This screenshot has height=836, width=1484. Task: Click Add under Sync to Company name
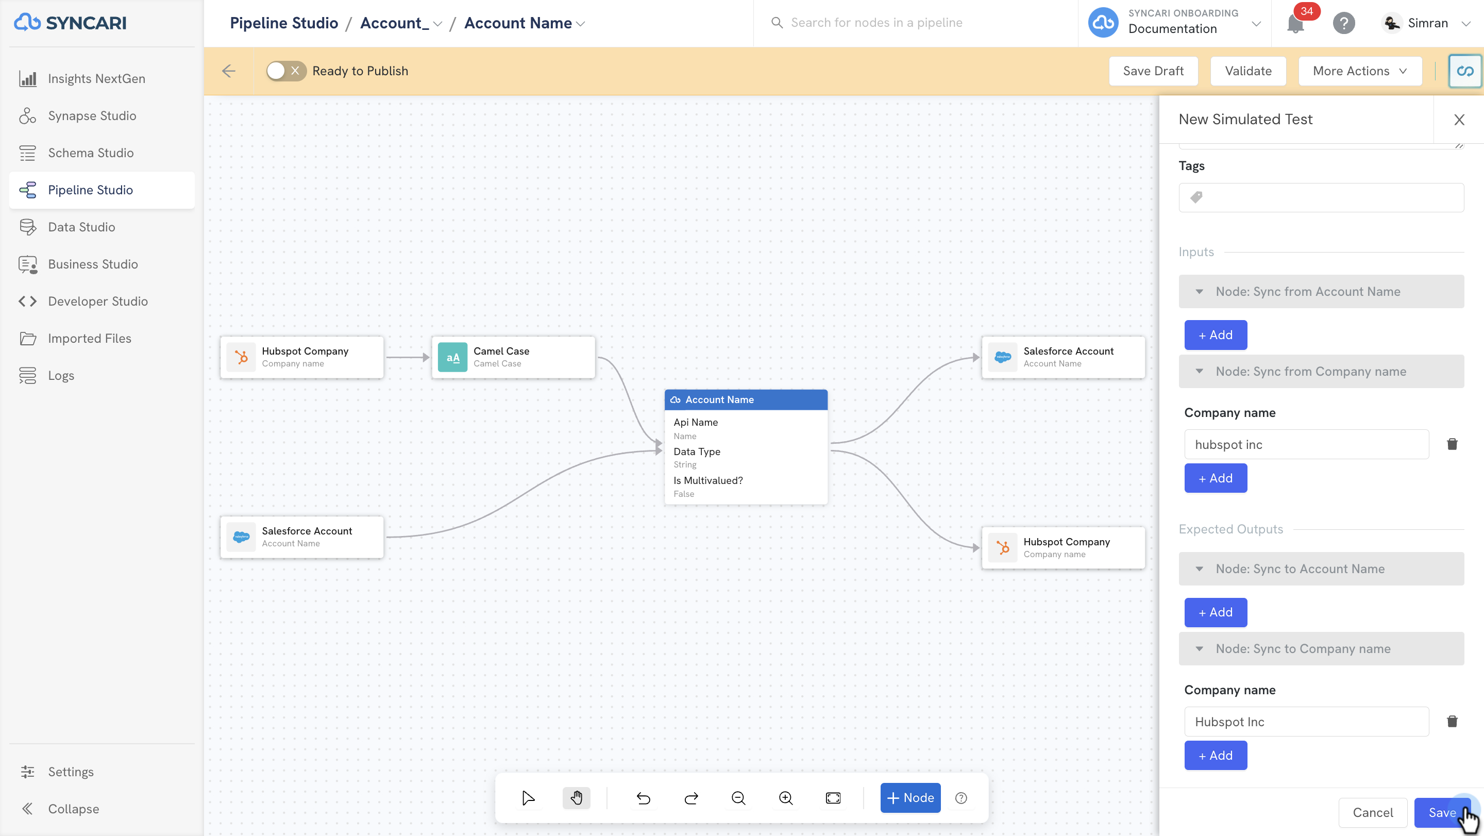coord(1216,756)
